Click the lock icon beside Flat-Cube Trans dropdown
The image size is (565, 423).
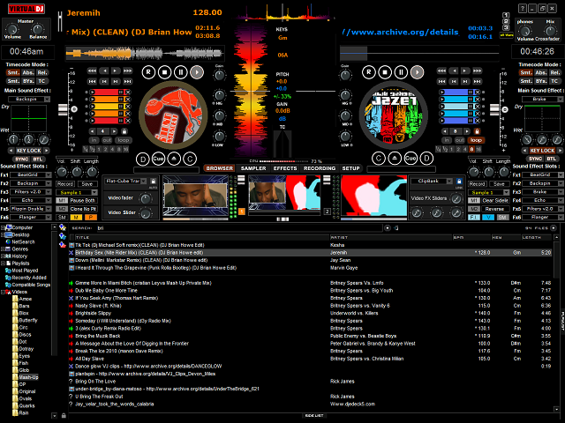(153, 182)
